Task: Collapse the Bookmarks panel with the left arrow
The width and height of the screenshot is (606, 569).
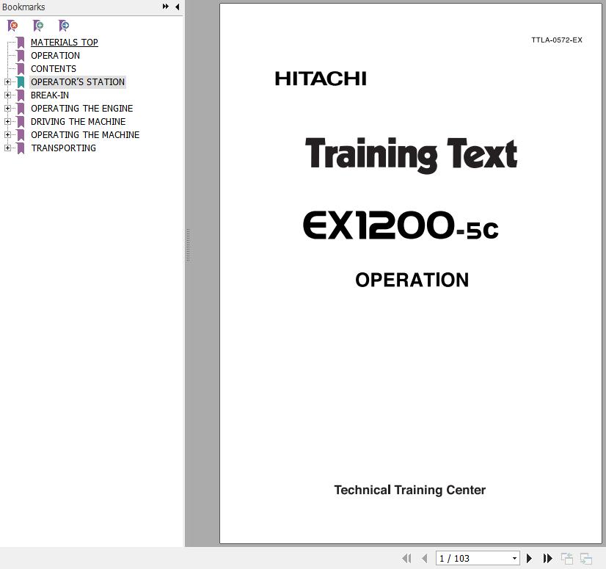Action: [x=178, y=7]
